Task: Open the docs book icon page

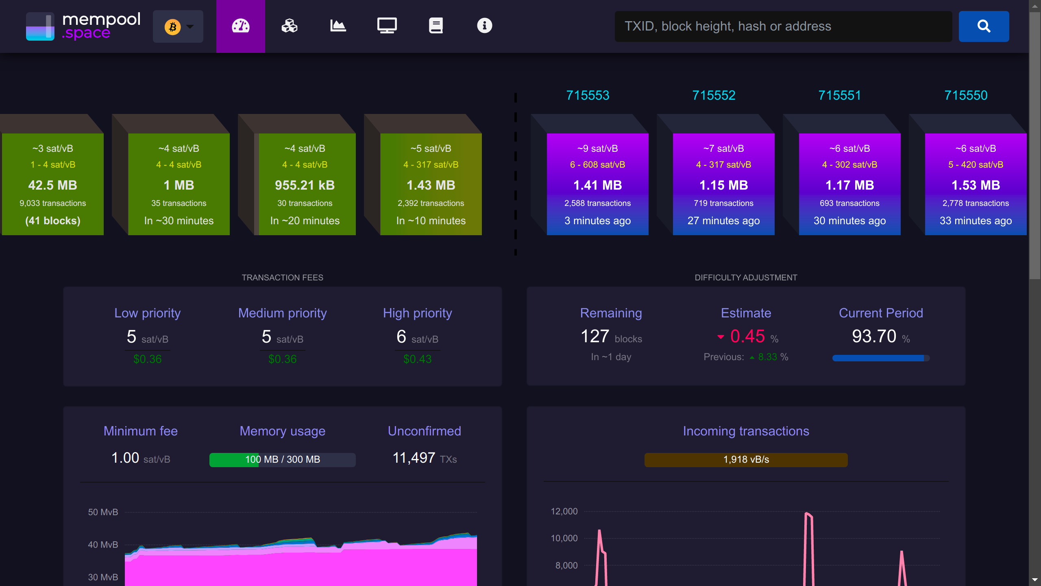Action: coord(436,26)
